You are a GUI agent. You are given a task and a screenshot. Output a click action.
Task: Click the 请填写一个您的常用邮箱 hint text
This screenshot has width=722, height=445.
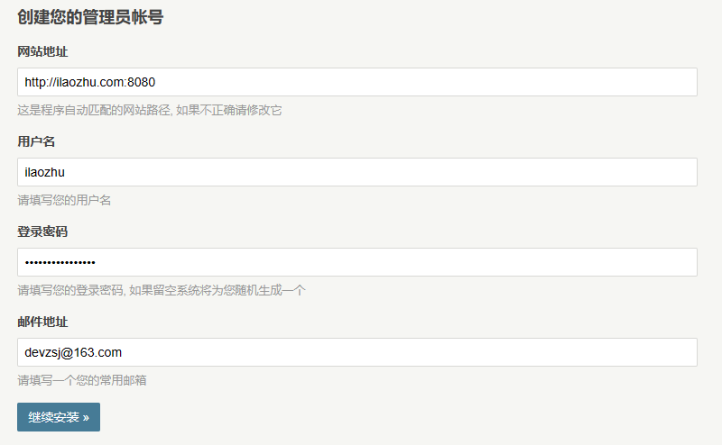(82, 381)
